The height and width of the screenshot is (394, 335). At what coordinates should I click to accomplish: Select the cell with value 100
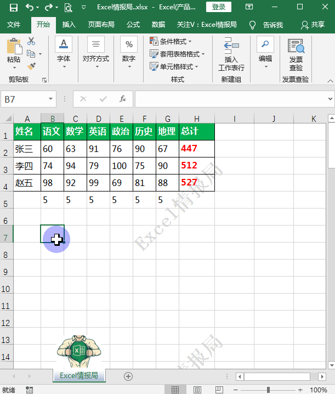[x=121, y=166]
